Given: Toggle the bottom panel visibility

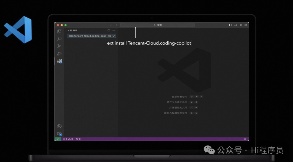Looking at the screenshot, I should (x=235, y=25).
